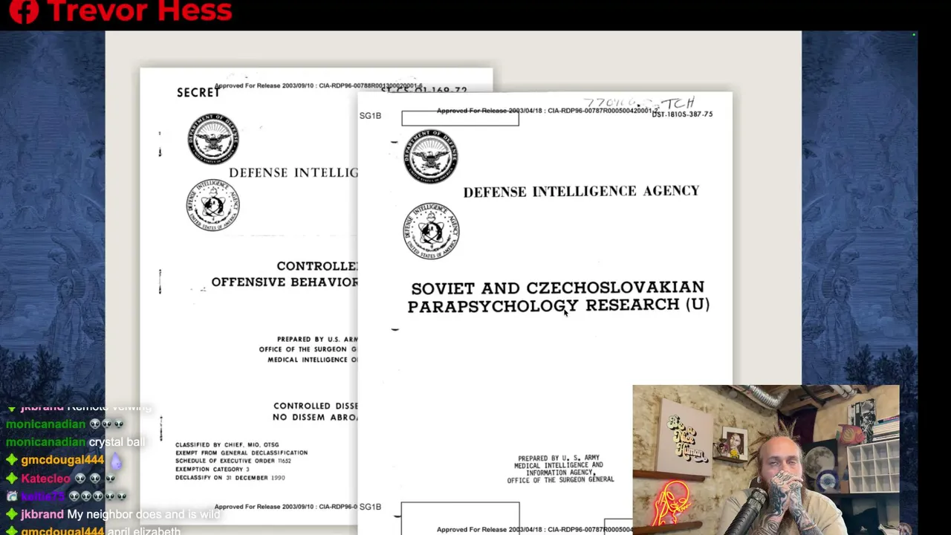Click the "CONTROLLED DISSEM" line on the left document
This screenshot has height=535, width=951.
(x=315, y=406)
